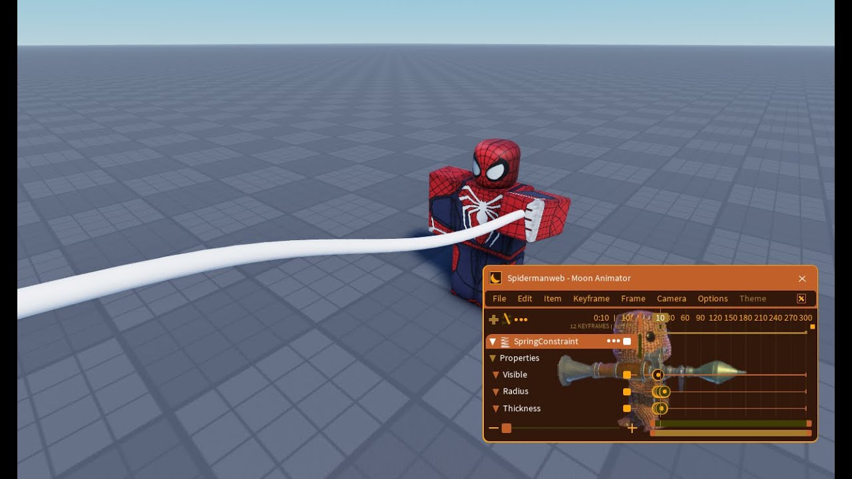Open the three-dots menu next to the slash icon

click(x=521, y=319)
